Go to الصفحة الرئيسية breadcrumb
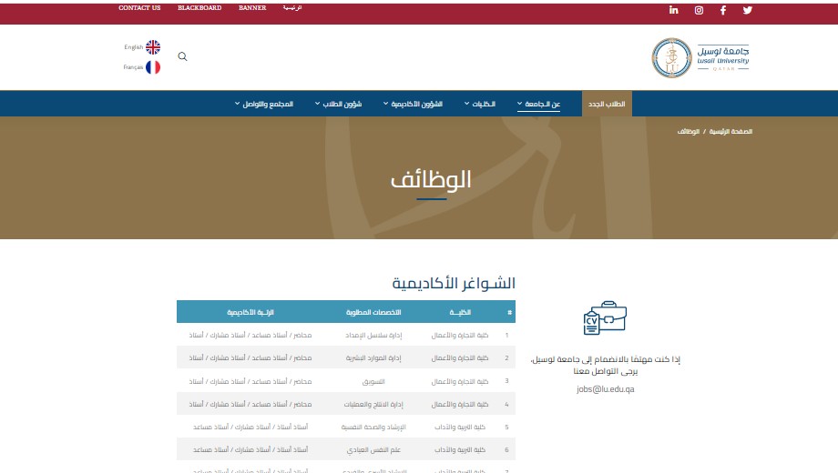838x473 pixels. tap(731, 131)
